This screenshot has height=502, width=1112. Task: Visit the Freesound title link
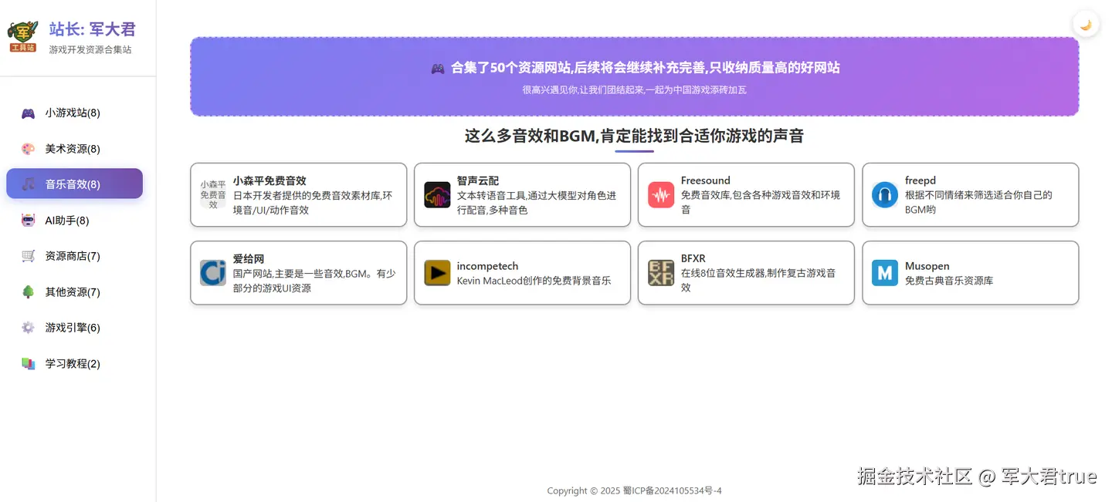[x=705, y=180]
